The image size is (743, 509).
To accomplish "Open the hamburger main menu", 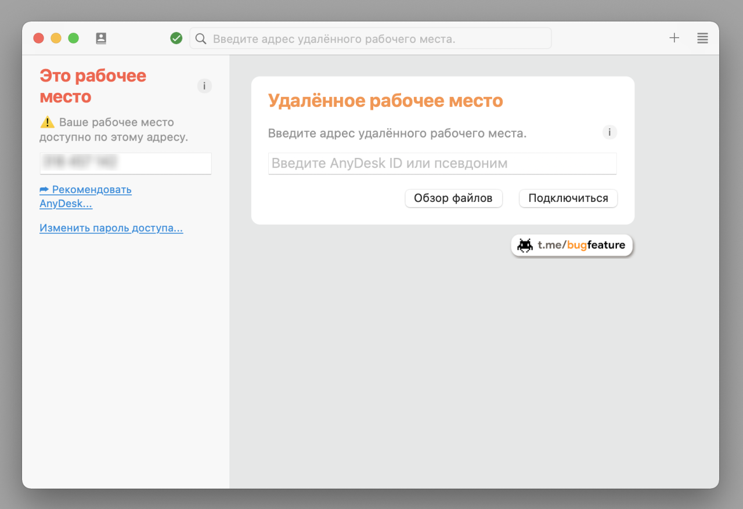I will coord(702,38).
